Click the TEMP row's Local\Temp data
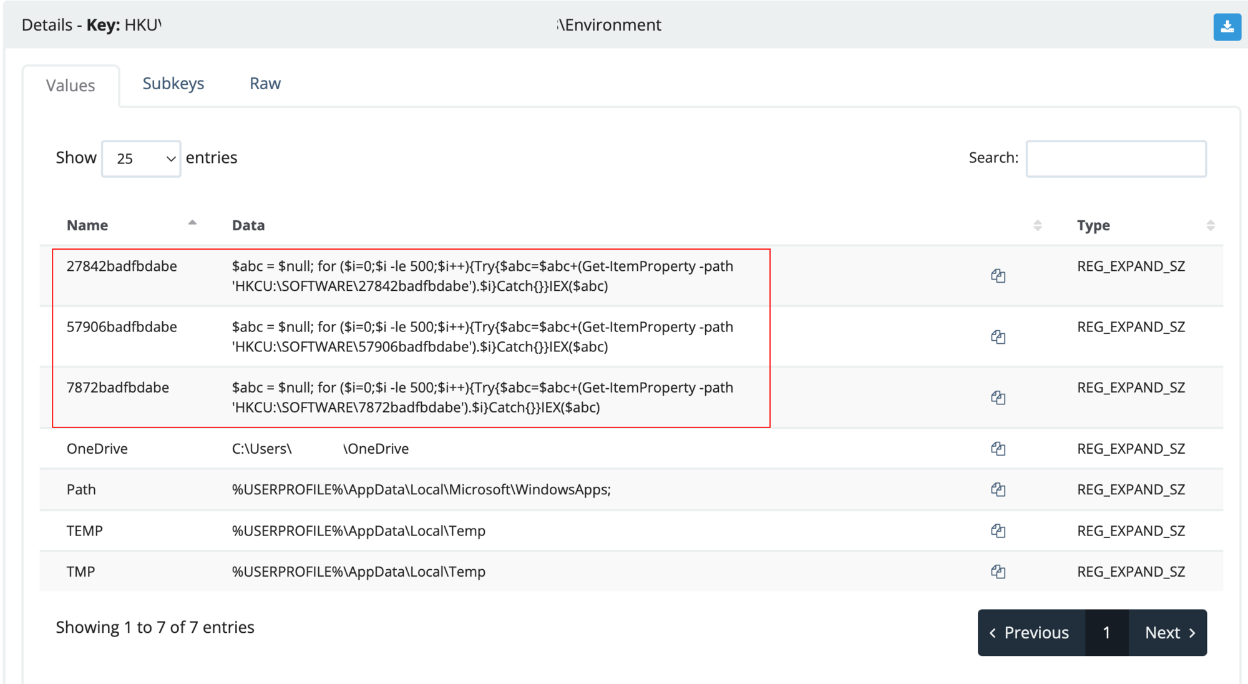The image size is (1248, 684). [x=359, y=530]
